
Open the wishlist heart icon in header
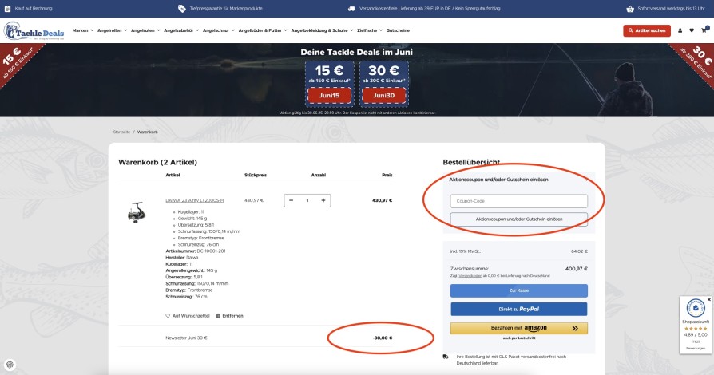tap(692, 30)
